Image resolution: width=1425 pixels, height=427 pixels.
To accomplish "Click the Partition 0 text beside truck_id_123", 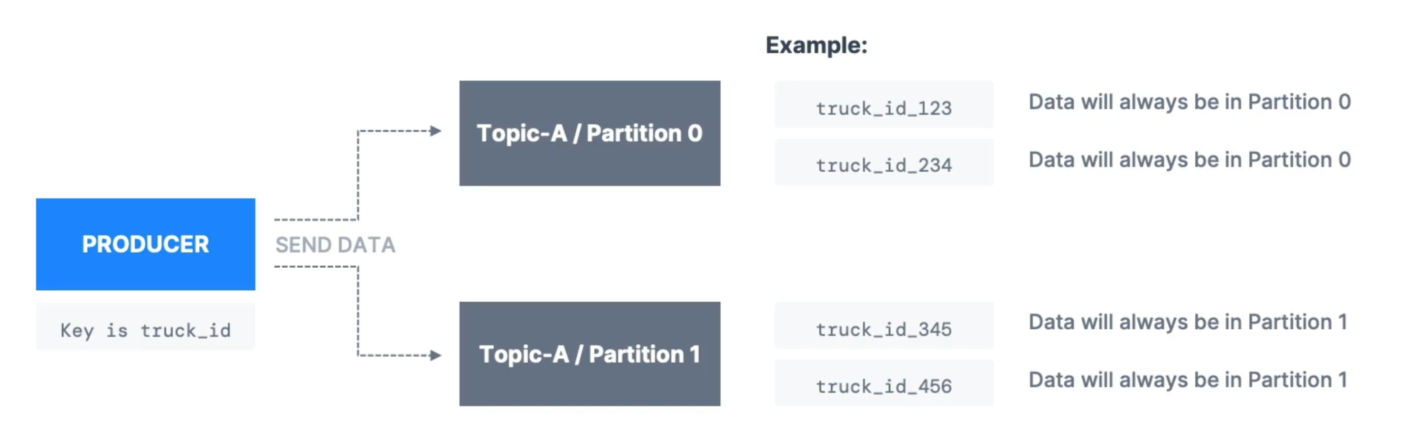I will pyautogui.click(x=1299, y=102).
